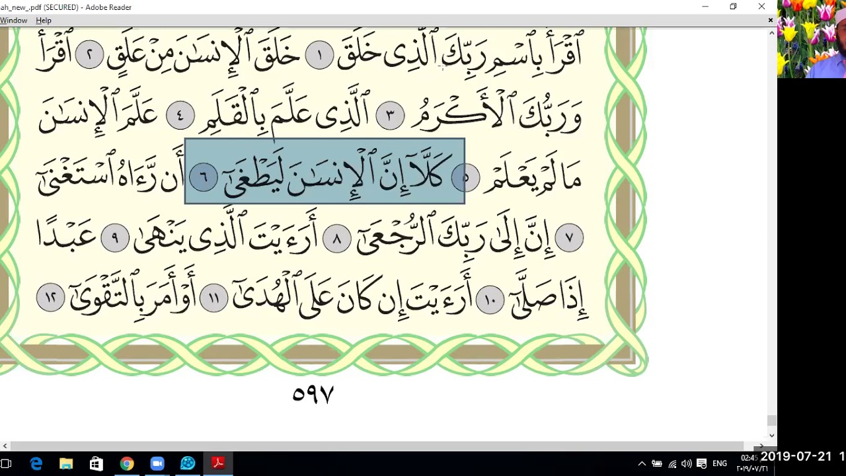This screenshot has width=846, height=476.
Task: Open Task View on the taskbar
Action: [x=5, y=464]
